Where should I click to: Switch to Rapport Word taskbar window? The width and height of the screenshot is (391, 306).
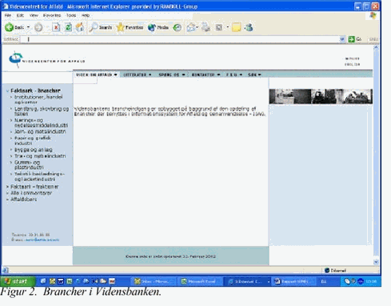[293, 281]
